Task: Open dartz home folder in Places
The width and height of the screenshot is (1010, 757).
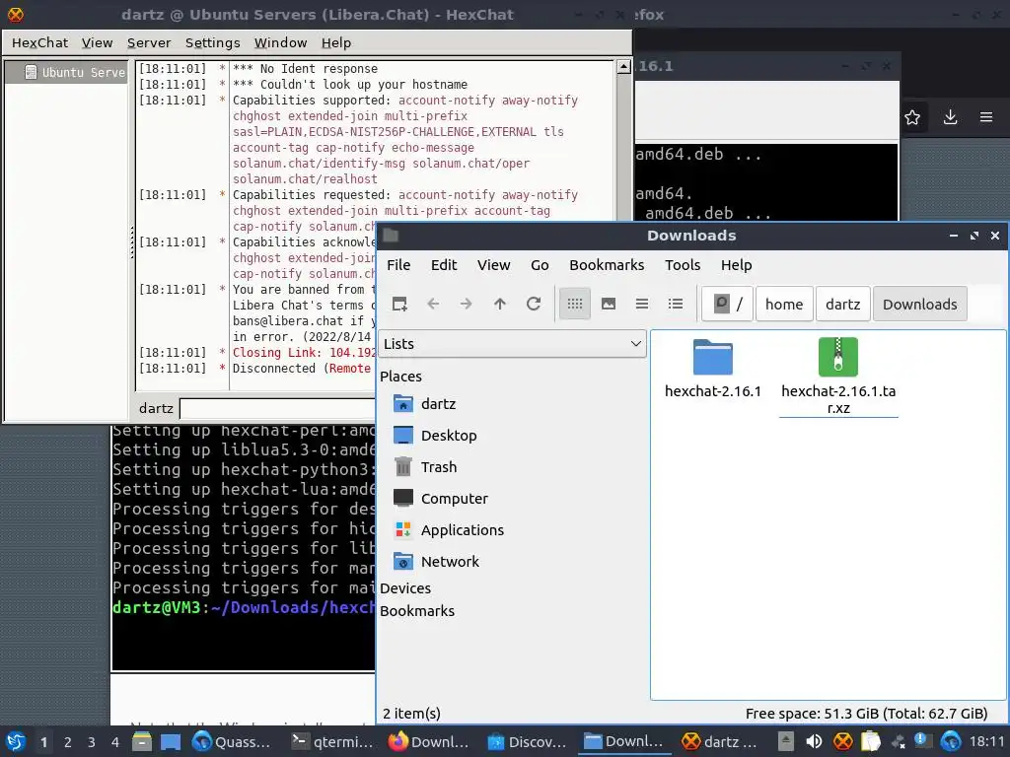Action: click(x=425, y=404)
